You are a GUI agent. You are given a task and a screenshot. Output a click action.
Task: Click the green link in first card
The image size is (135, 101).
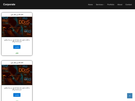[x=17, y=53]
